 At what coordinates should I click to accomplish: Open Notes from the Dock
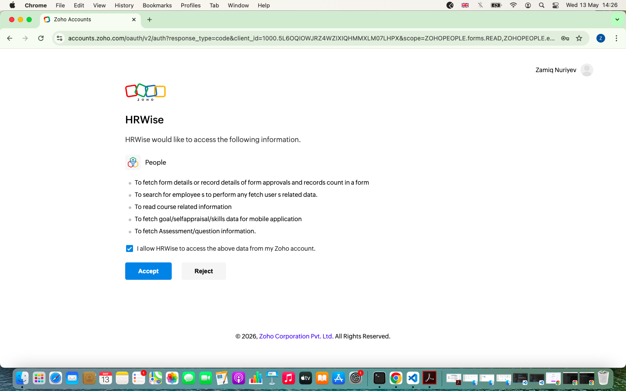pyautogui.click(x=122, y=378)
